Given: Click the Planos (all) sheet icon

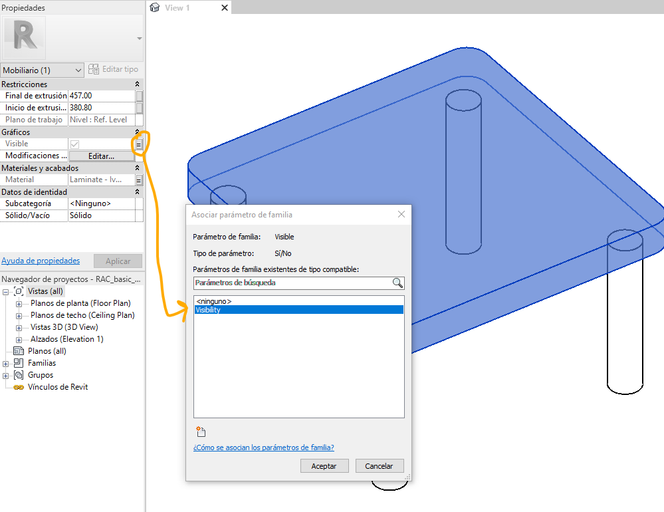Looking at the screenshot, I should [x=19, y=351].
